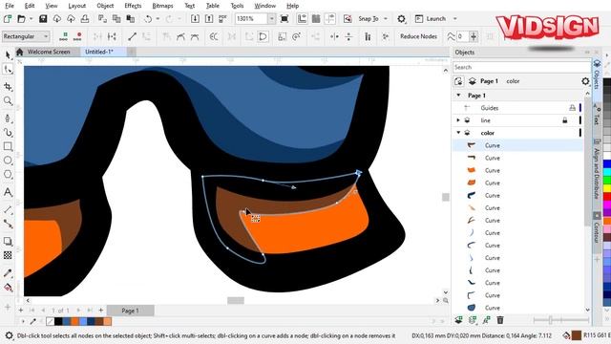The height and width of the screenshot is (344, 611).
Task: Select the Shape tool in the toolbox
Action: click(8, 70)
